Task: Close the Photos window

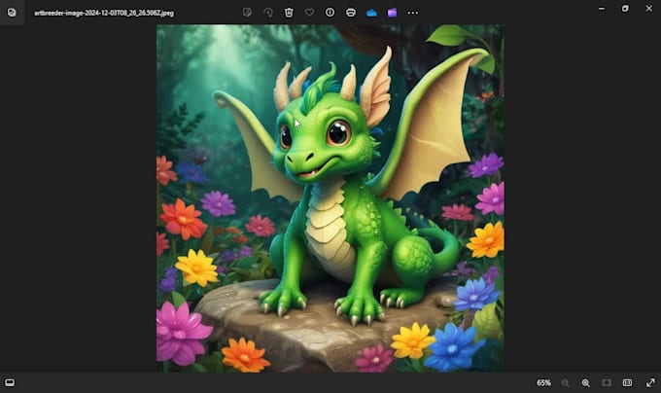Action: click(648, 9)
